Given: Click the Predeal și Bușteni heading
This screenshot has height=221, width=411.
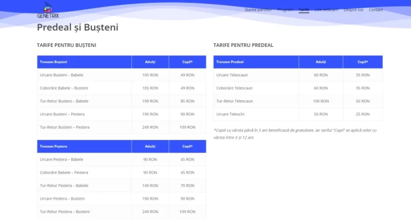Looking at the screenshot, I should pos(78,27).
